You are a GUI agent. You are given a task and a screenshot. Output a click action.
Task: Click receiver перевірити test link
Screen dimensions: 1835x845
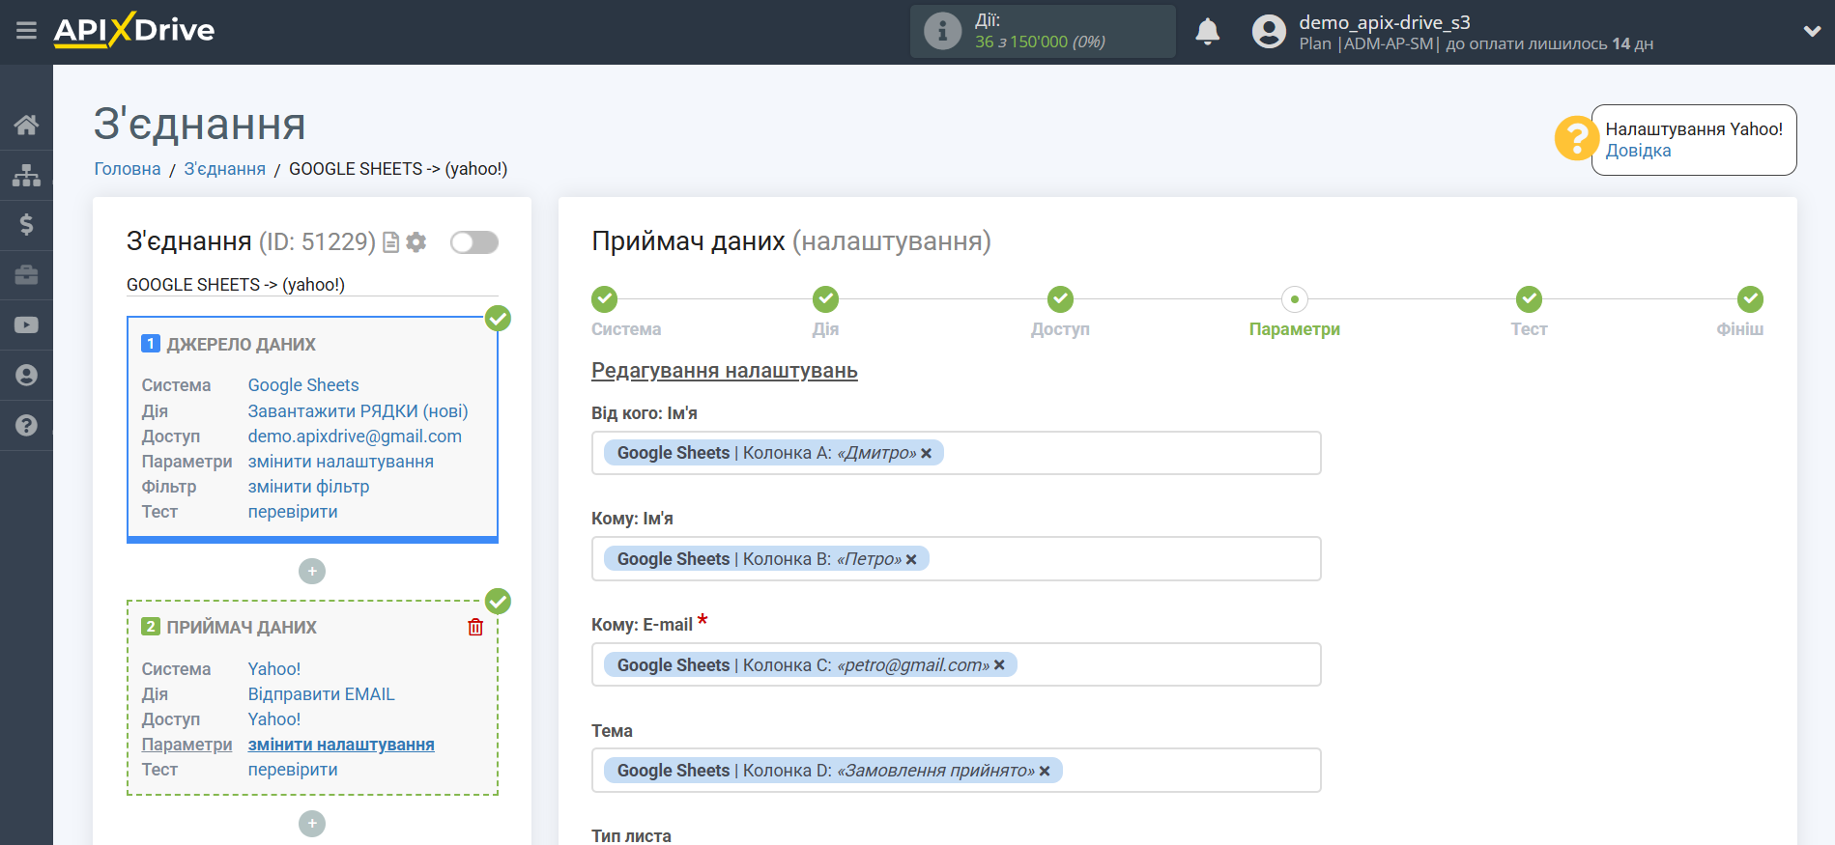[x=293, y=770]
